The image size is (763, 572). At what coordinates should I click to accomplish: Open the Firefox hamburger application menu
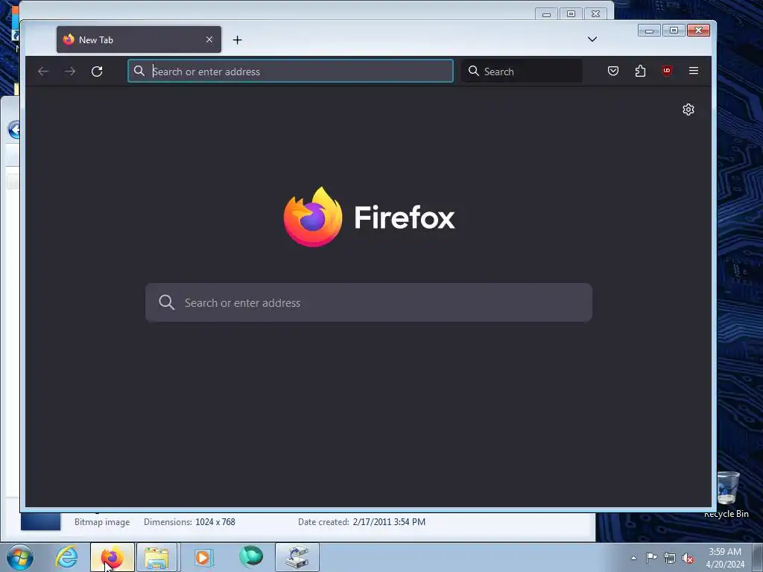click(x=694, y=71)
